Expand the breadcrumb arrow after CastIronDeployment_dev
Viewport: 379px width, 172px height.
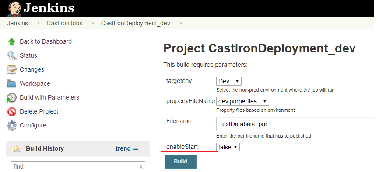[x=181, y=24]
